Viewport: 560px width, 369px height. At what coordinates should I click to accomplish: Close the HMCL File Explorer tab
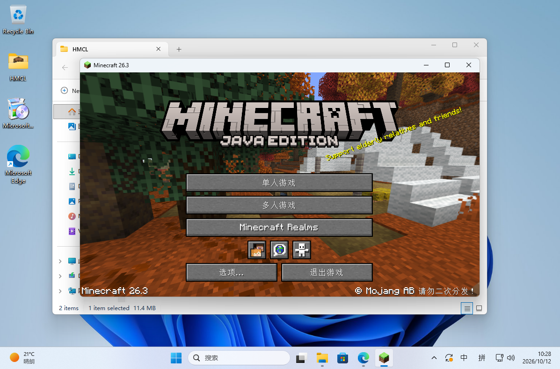coord(158,49)
